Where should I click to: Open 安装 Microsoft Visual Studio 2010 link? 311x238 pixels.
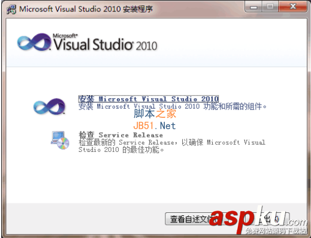[x=149, y=99]
